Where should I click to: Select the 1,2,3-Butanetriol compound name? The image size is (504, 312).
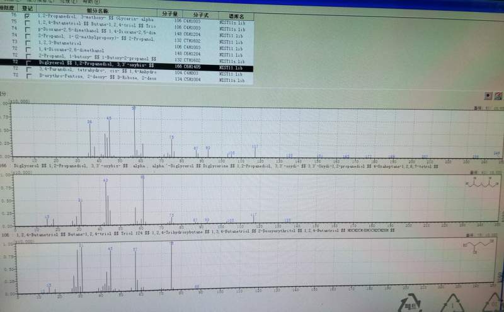[60, 43]
